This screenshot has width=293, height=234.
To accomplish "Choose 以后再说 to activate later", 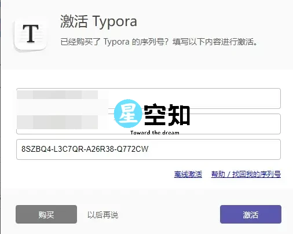I will coord(102,215).
